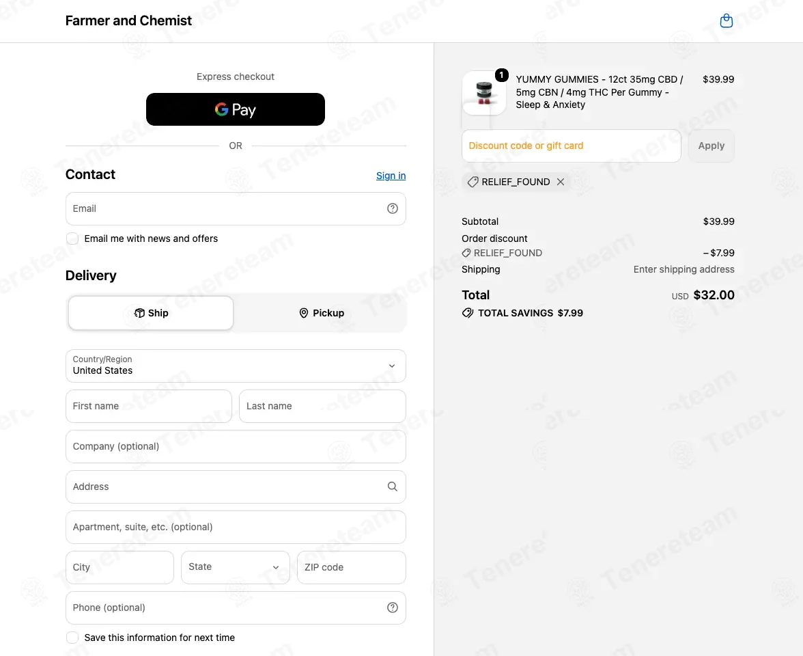The height and width of the screenshot is (656, 803).
Task: Check Save this information for next time
Action: pos(72,638)
